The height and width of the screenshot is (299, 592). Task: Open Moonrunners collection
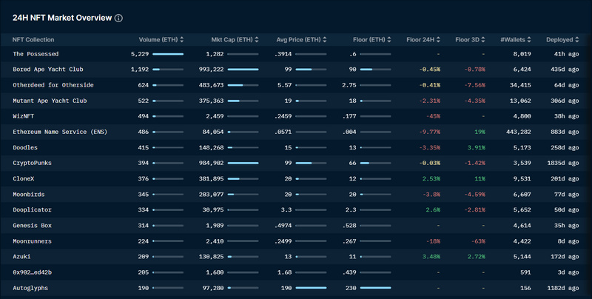click(x=32, y=241)
